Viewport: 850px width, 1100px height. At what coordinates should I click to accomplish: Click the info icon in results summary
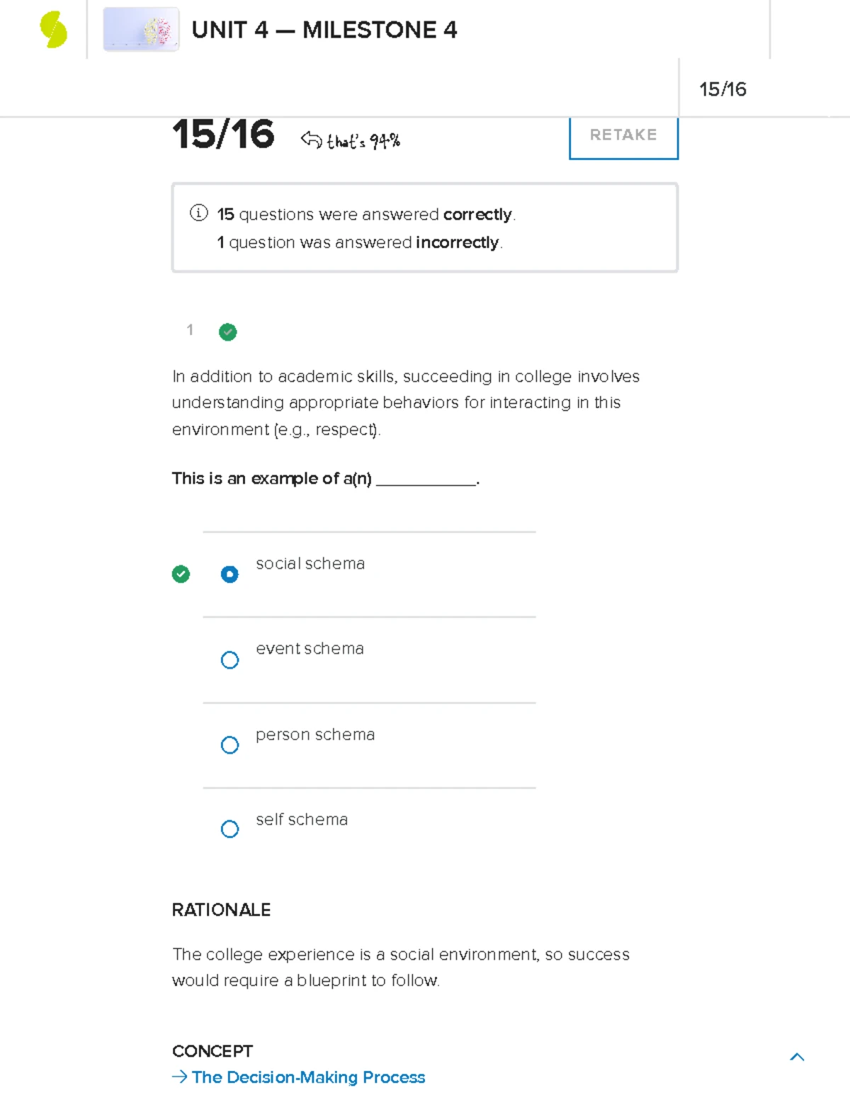(x=199, y=213)
